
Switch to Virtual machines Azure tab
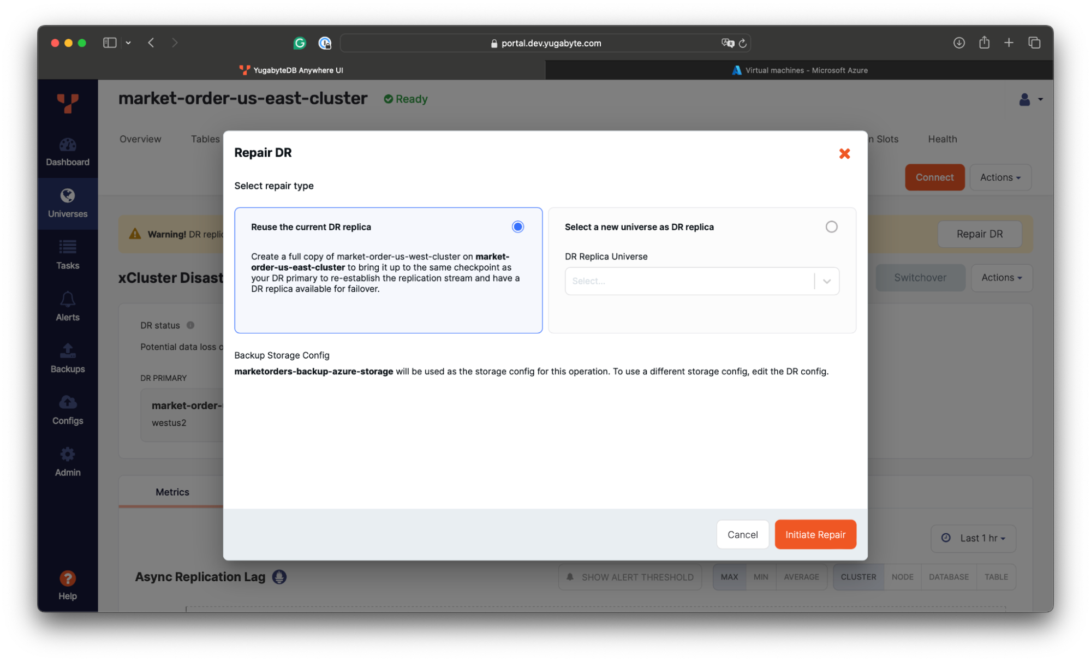click(x=799, y=70)
